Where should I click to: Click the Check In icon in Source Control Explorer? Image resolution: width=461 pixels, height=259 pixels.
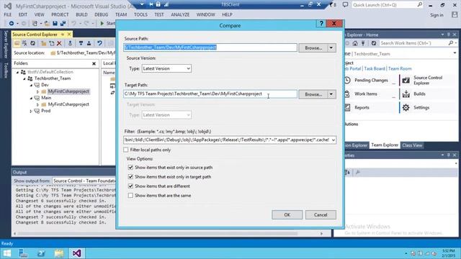(x=89, y=43)
